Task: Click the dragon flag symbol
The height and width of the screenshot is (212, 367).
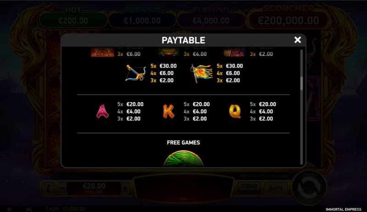Action: [201, 73]
